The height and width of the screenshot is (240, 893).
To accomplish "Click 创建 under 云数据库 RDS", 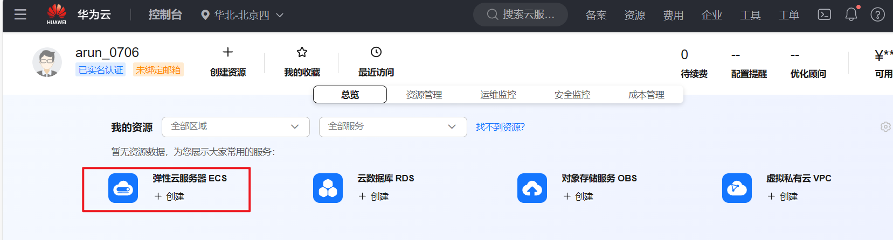I will pos(373,196).
